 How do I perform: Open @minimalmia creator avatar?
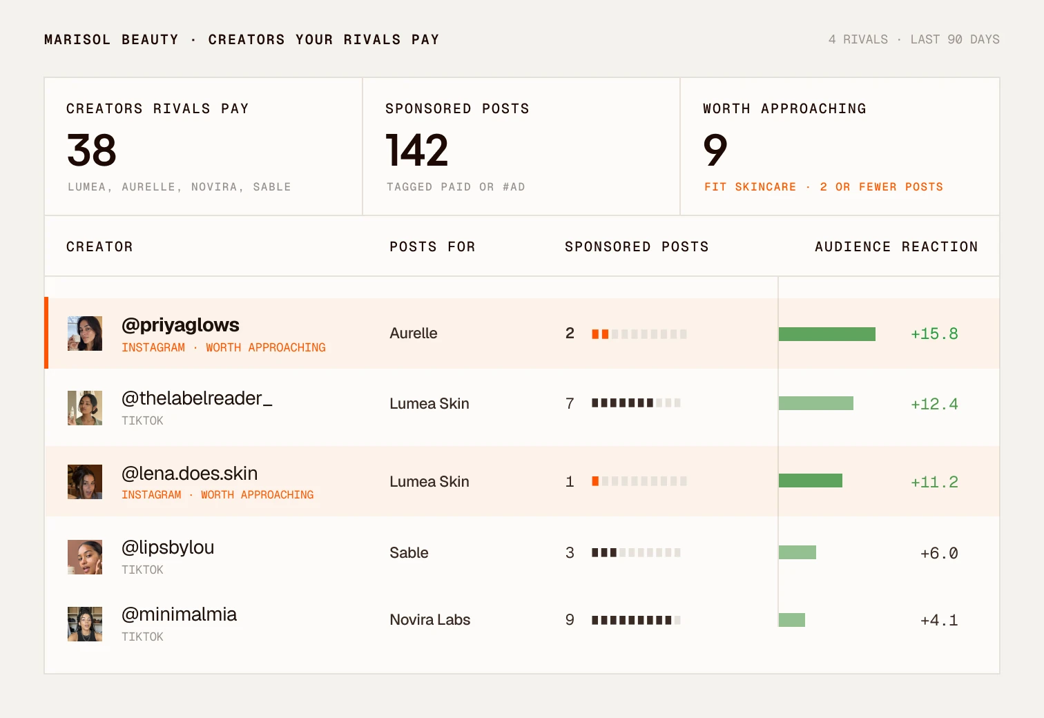coord(85,624)
